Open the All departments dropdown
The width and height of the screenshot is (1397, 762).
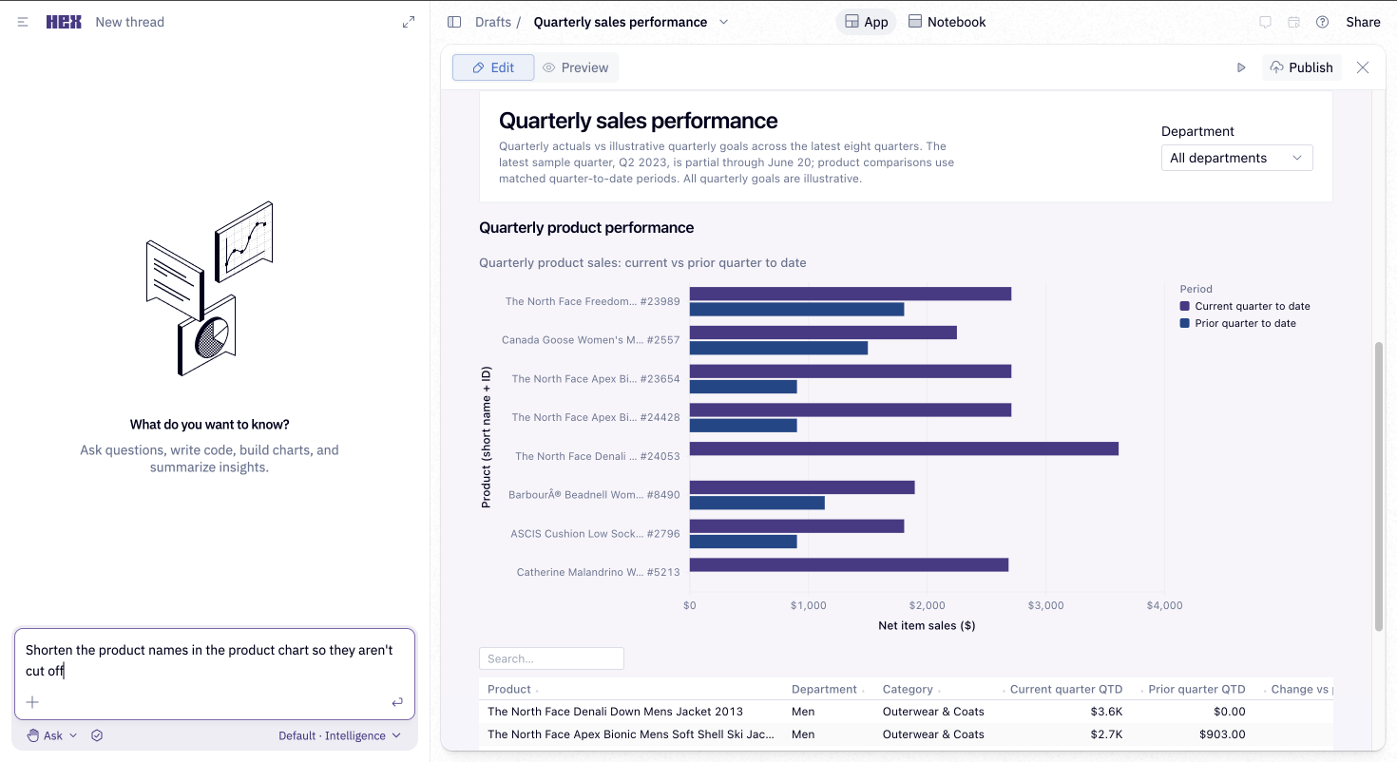coord(1237,158)
